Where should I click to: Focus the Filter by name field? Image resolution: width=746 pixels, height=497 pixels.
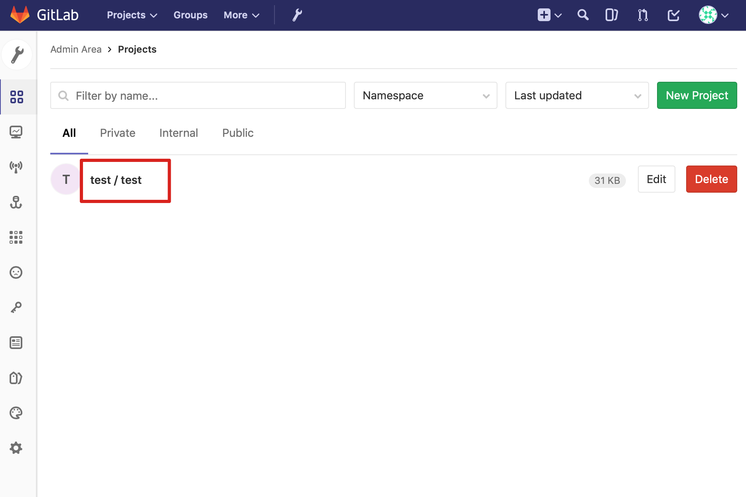[x=198, y=95]
